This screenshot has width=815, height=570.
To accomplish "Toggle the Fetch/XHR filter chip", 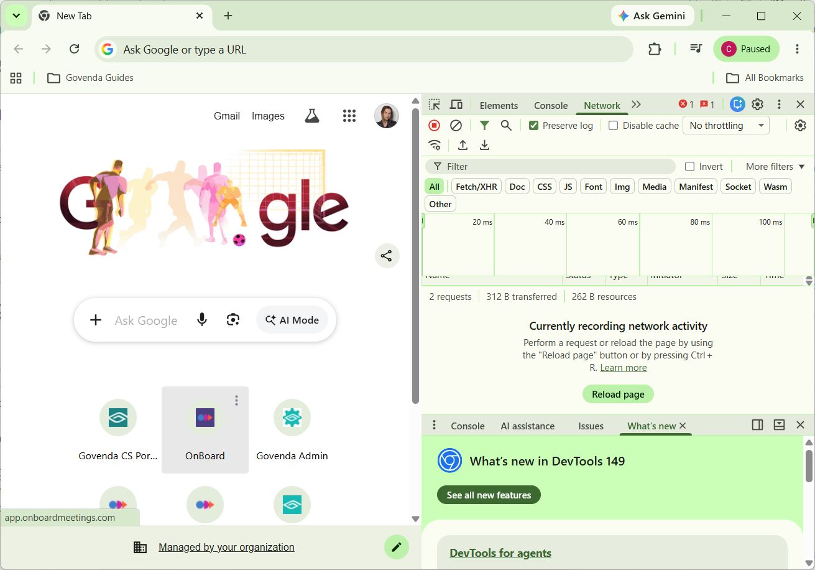I will pos(476,187).
